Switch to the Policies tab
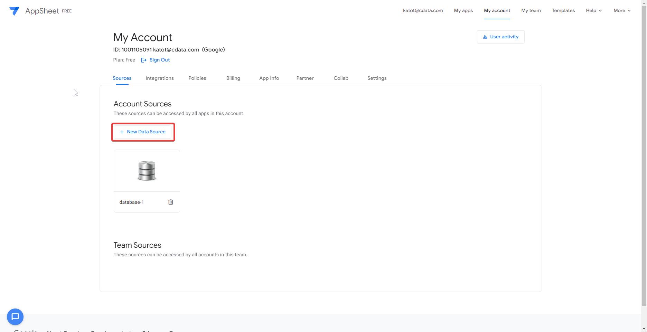 (197, 78)
